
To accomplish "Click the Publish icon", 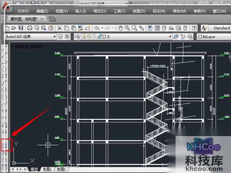I will (44, 28).
